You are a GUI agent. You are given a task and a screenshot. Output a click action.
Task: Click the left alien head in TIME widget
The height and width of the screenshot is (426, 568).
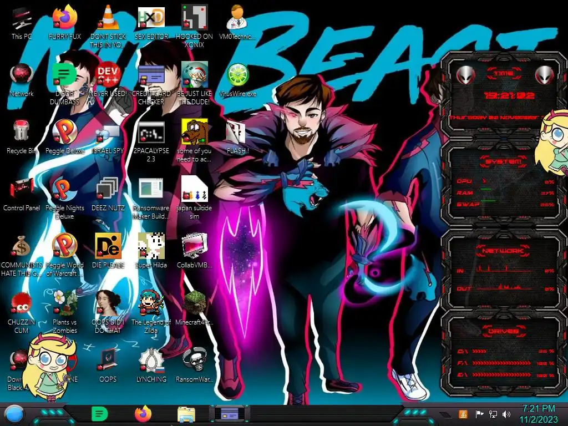click(465, 75)
